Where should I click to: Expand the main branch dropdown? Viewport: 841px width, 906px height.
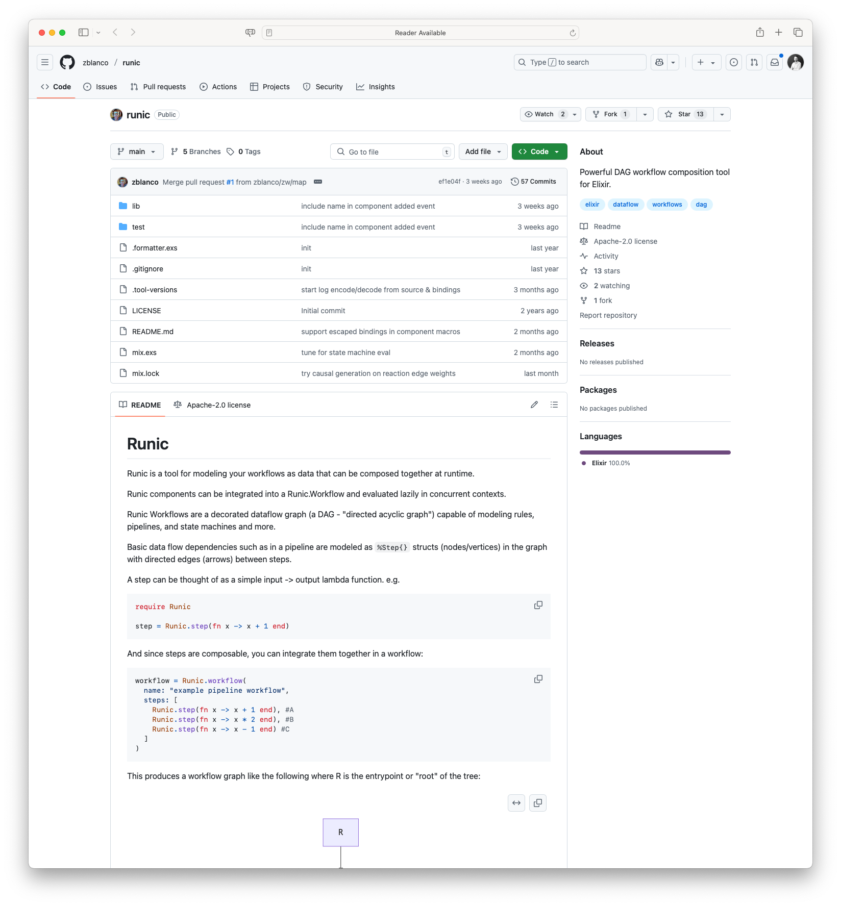pyautogui.click(x=136, y=152)
